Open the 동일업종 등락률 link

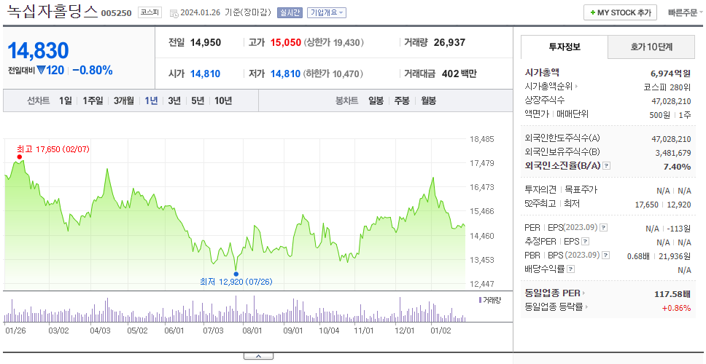(556, 307)
